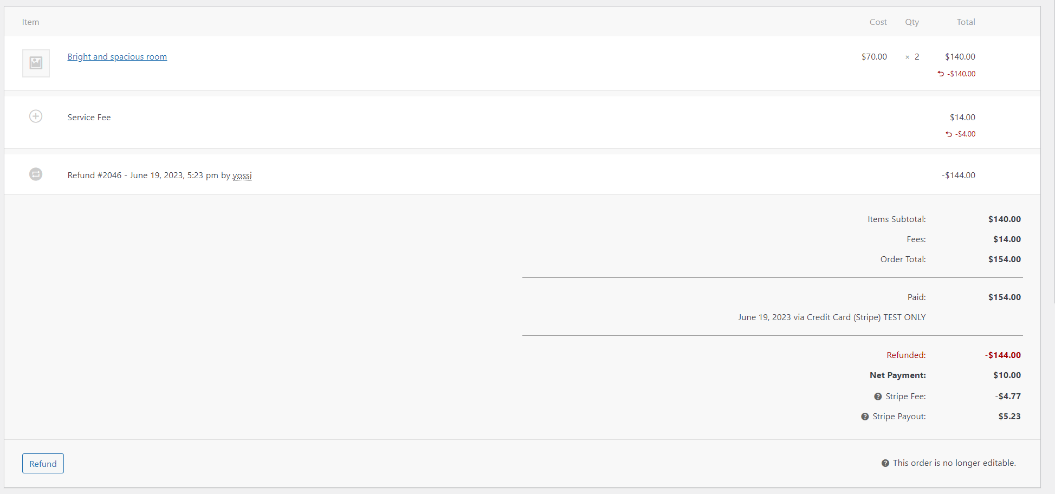The height and width of the screenshot is (494, 1055).
Task: Click the Net Payment amount $10.00
Action: pyautogui.click(x=1007, y=375)
